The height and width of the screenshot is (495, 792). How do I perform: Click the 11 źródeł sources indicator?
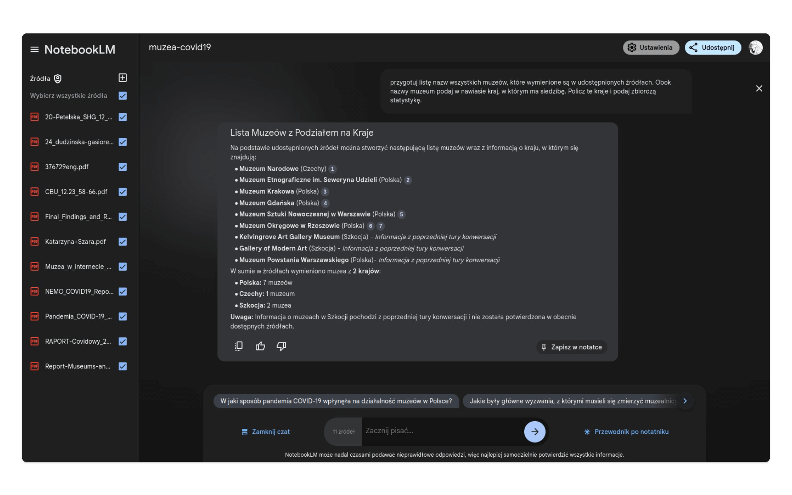344,431
